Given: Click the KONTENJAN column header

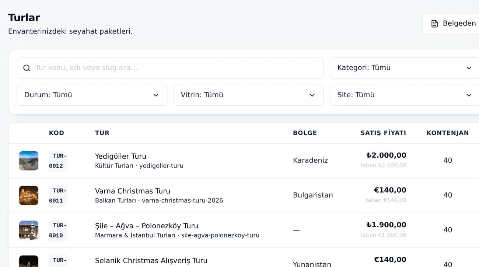Looking at the screenshot, I should 448,133.
